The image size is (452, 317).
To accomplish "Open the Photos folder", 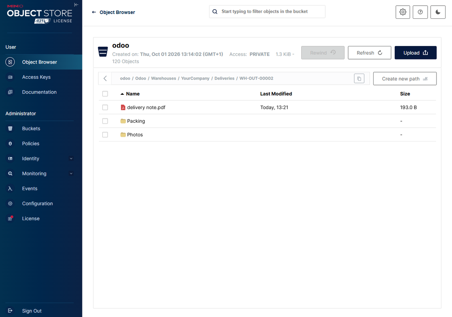I will point(135,135).
